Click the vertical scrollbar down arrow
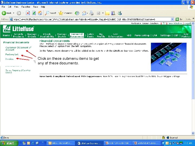Image resolution: width=195 pixels, height=146 pixels. coord(193,133)
